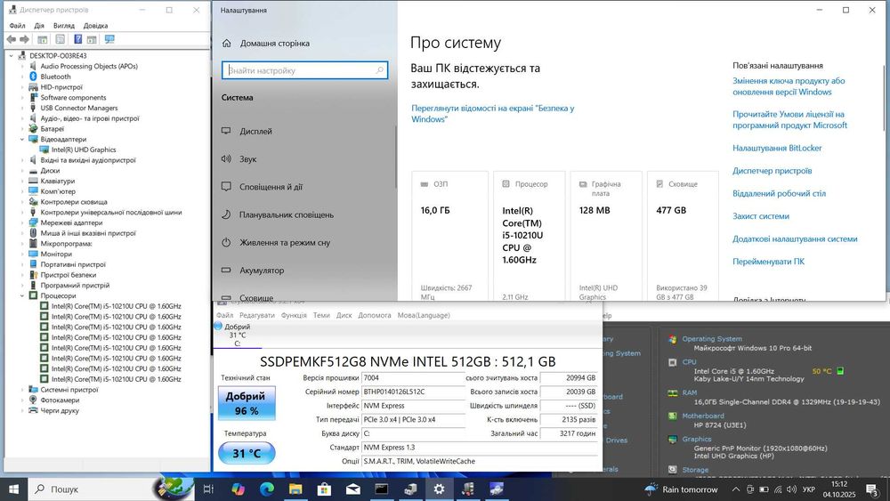Open notification center icon in tray
Screen dimensions: 890x501
point(873,489)
